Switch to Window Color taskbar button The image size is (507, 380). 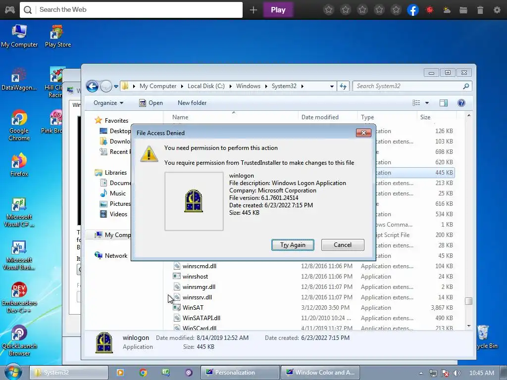320,373
